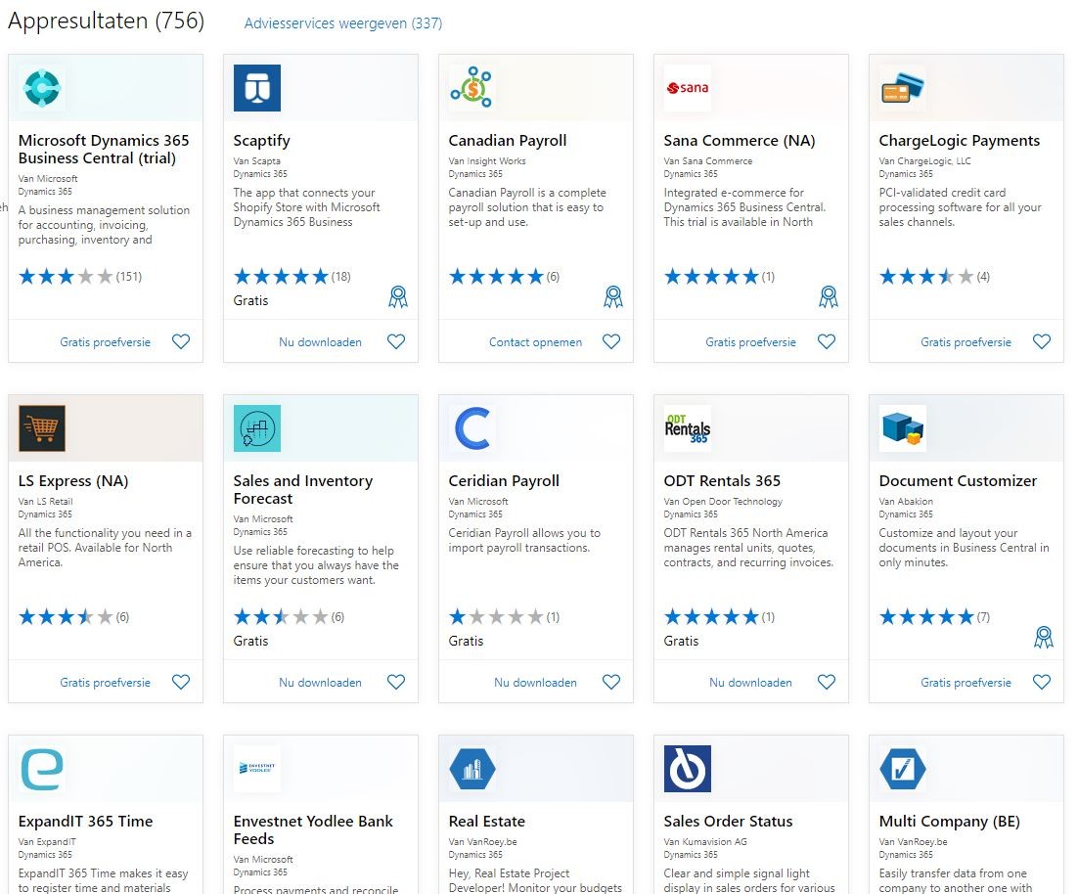Click the Sales and Inventory Forecast icon

click(257, 428)
